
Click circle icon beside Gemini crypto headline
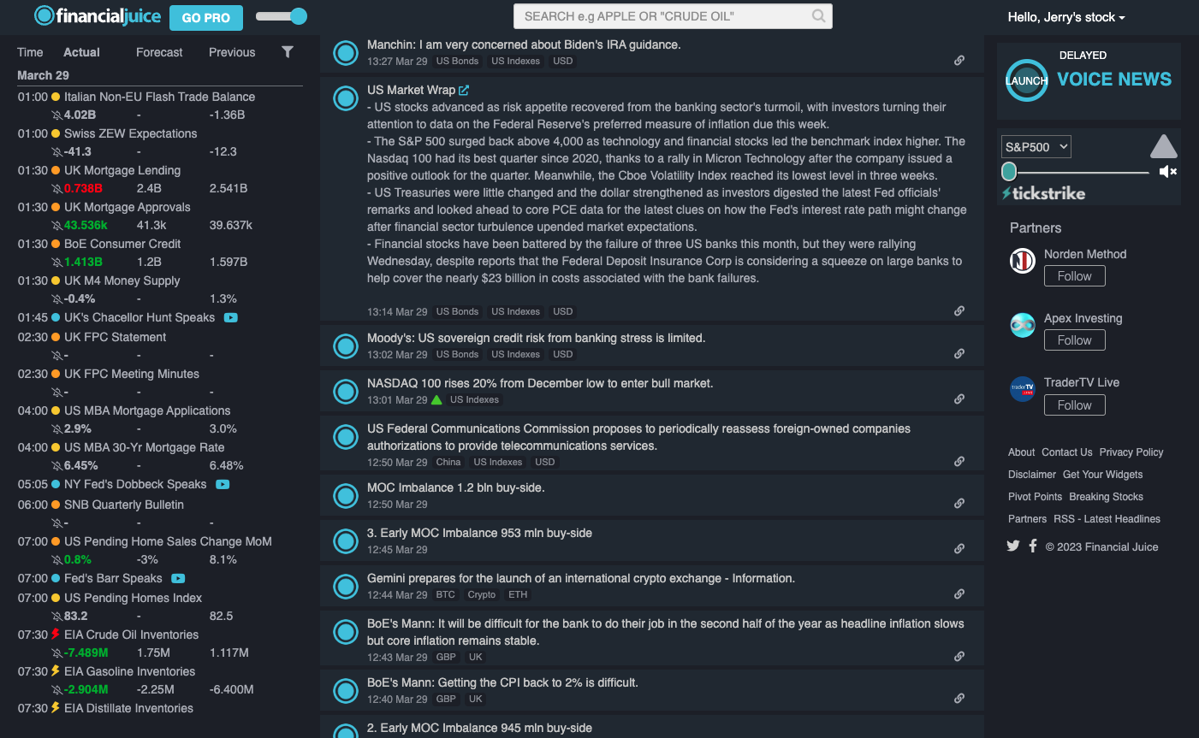coord(346,587)
